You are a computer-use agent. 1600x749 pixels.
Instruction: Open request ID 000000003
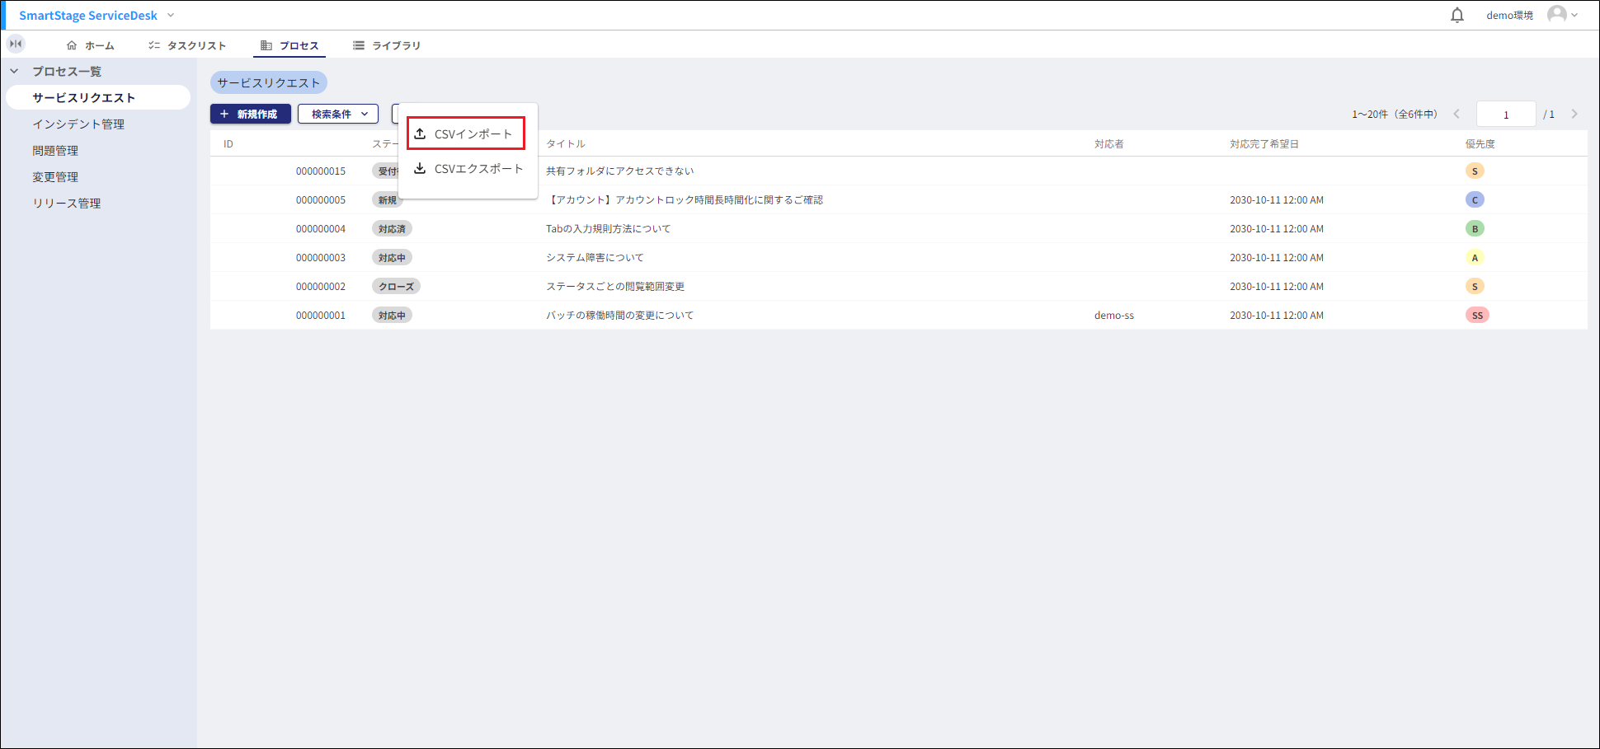point(321,257)
